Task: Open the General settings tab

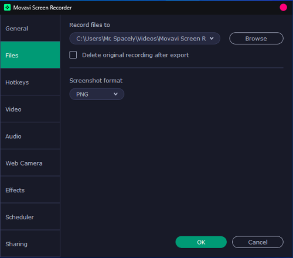Action: coord(30,28)
